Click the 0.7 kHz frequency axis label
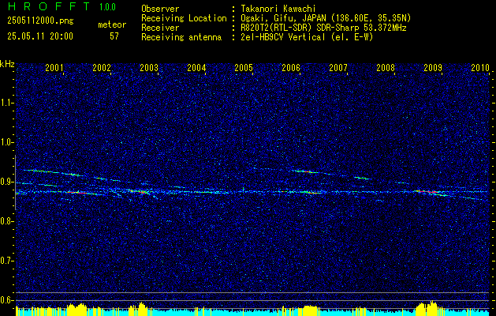 [x=6, y=261]
